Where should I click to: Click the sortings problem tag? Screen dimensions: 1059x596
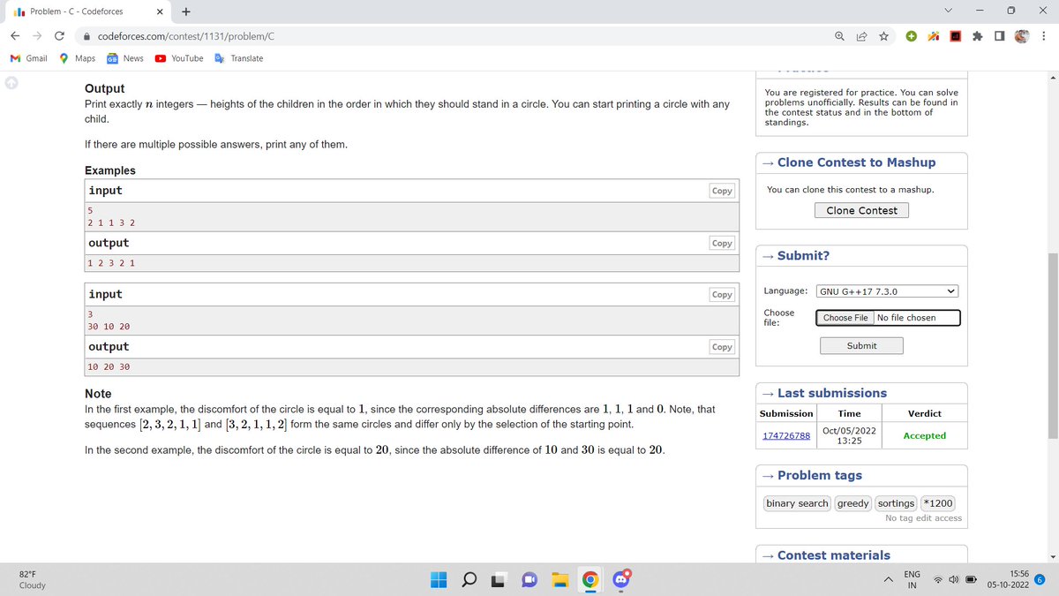(x=896, y=503)
